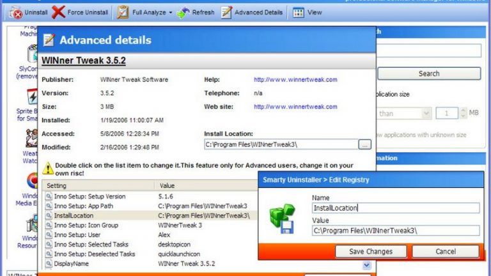Viewport: 491px width, 276px height.
Task: Click the value Alex cell
Action: tap(164, 234)
